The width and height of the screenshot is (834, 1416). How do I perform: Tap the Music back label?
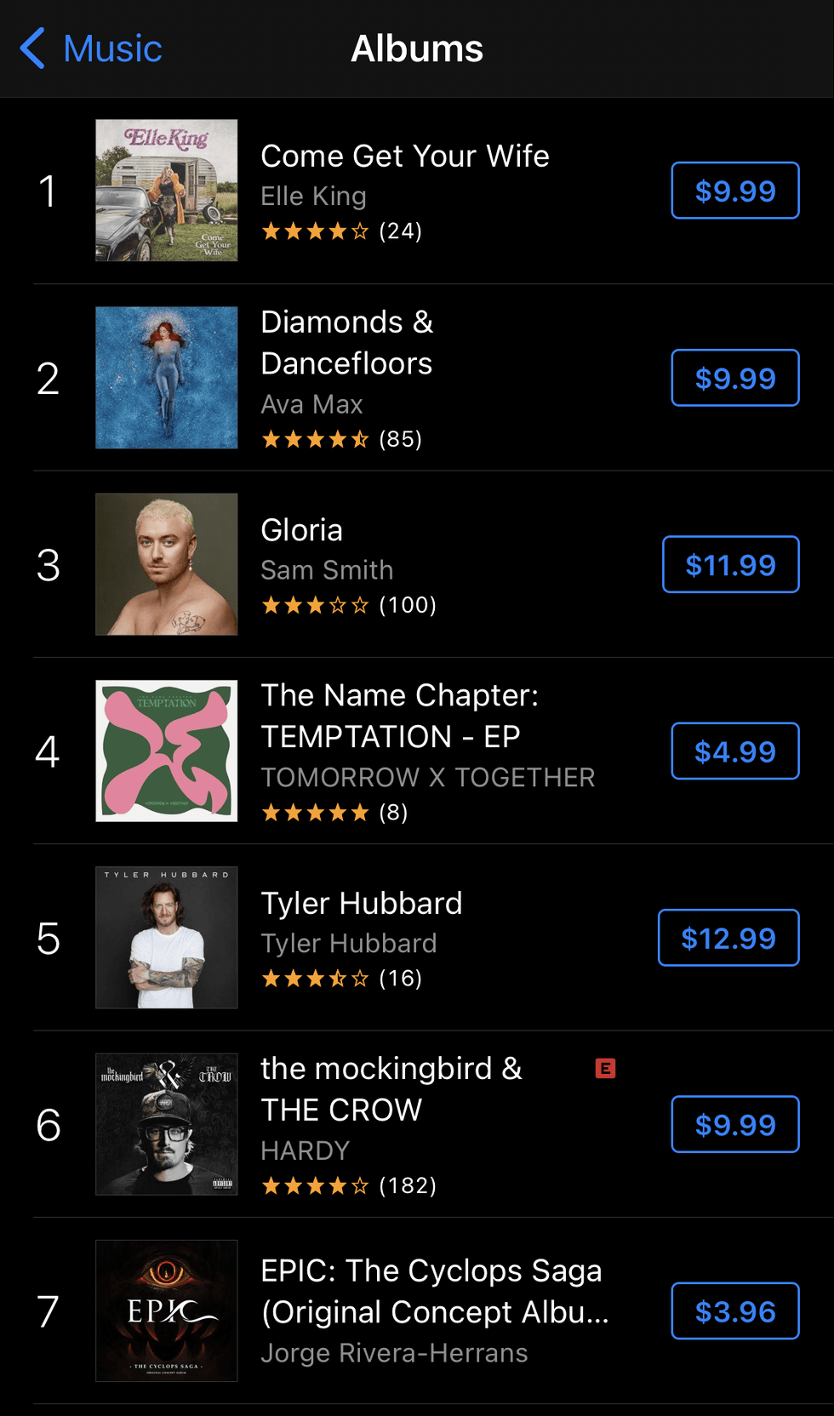click(112, 49)
